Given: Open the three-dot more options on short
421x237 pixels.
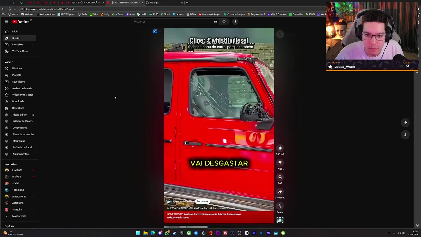Looking at the screenshot, I should [280, 34].
